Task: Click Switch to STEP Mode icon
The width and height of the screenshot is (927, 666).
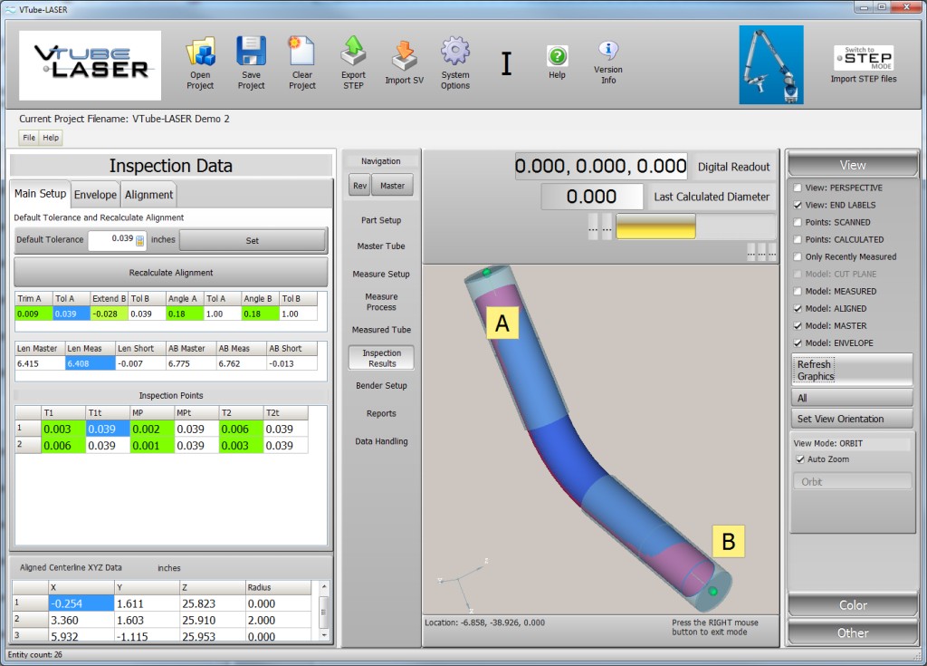Action: (863, 58)
